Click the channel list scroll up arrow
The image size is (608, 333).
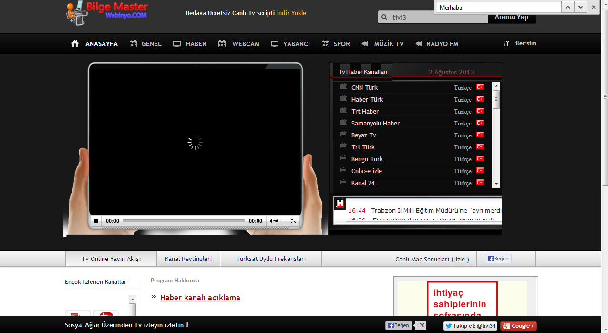496,86
